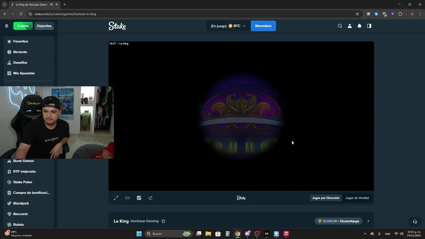This screenshot has width=425, height=239.
Task: Click the Le King game canvas
Action: 241,116
